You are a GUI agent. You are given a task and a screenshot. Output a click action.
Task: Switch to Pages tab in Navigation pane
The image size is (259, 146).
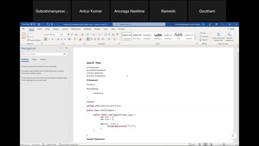click(34, 59)
